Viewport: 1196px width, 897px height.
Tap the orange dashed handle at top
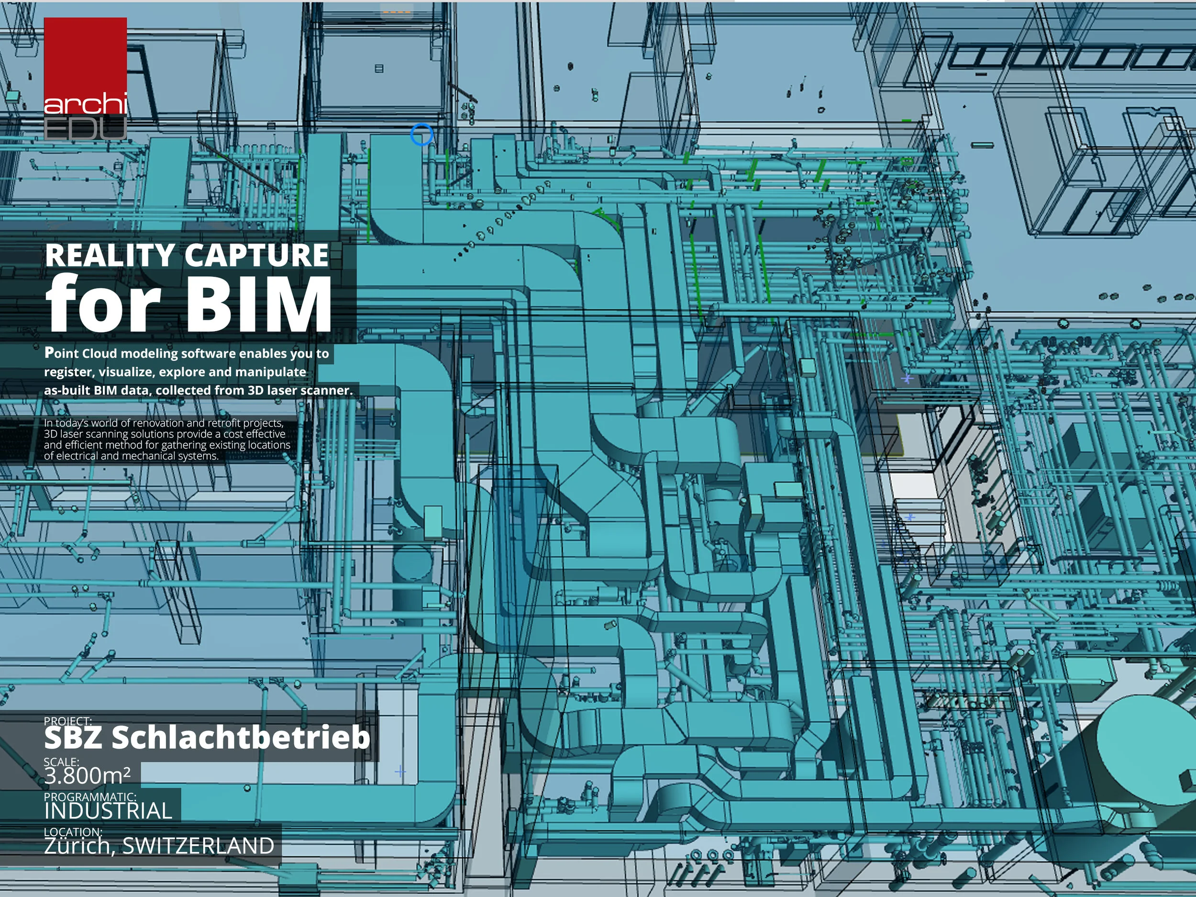pyautogui.click(x=396, y=11)
